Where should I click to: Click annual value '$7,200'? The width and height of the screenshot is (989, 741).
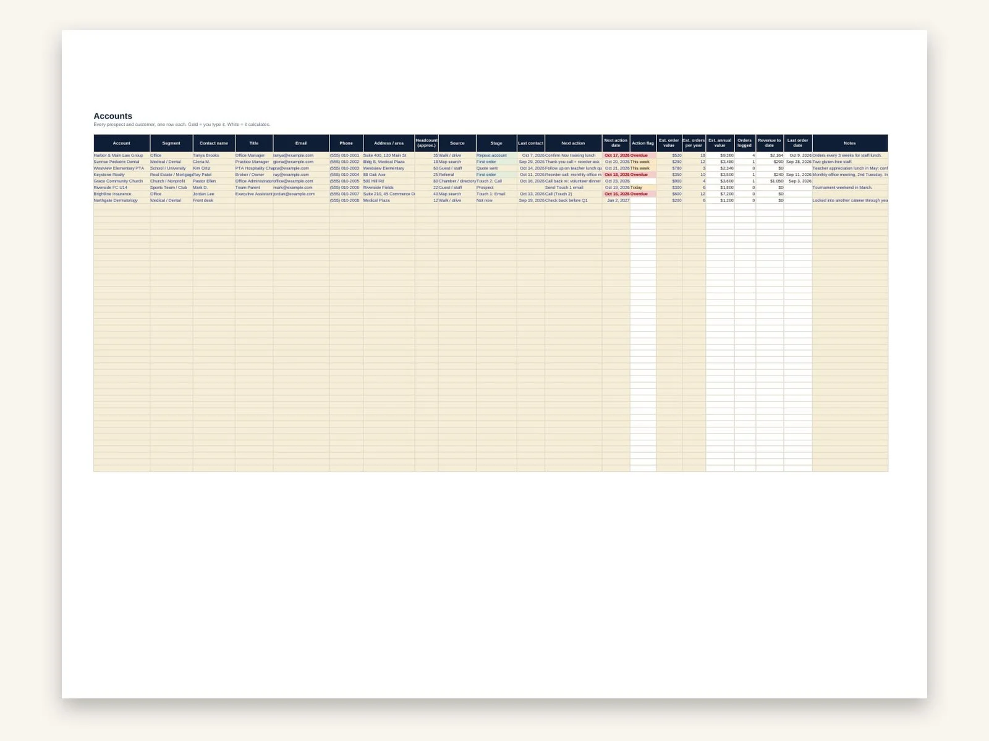(720, 194)
